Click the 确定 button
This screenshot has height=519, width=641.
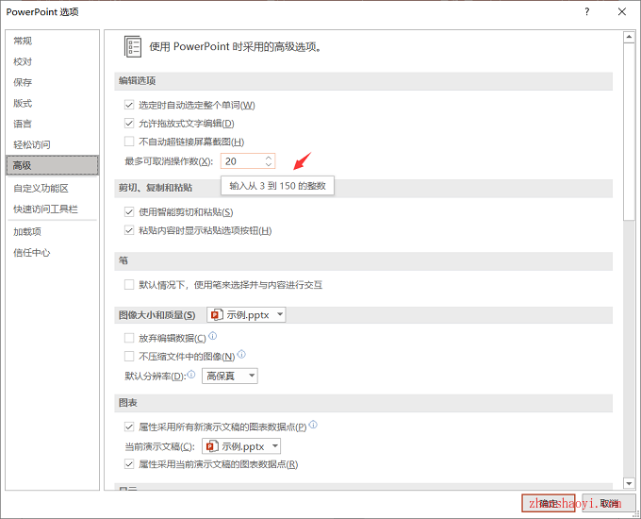[x=549, y=503]
